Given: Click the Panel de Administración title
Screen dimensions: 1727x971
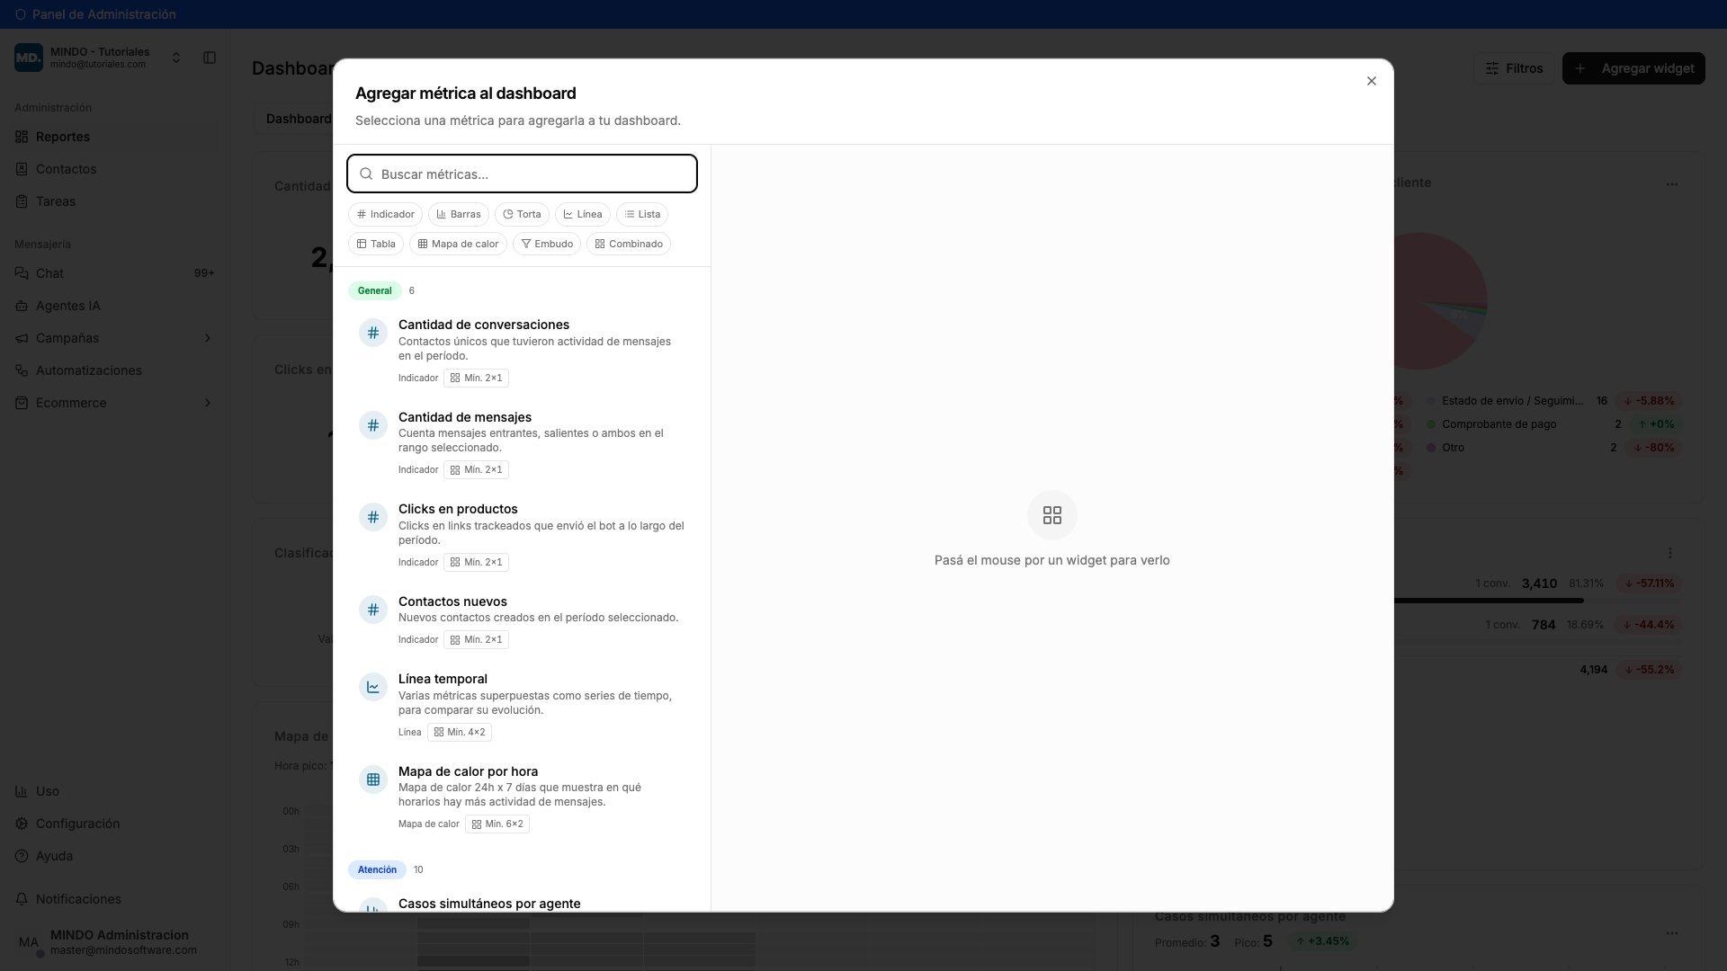Looking at the screenshot, I should [x=103, y=14].
